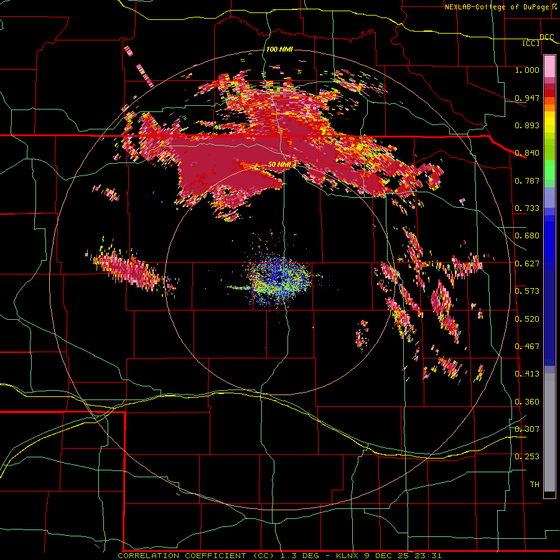This screenshot has height=560, width=560.
Task: Select the 0.680 scale value
Action: click(527, 235)
